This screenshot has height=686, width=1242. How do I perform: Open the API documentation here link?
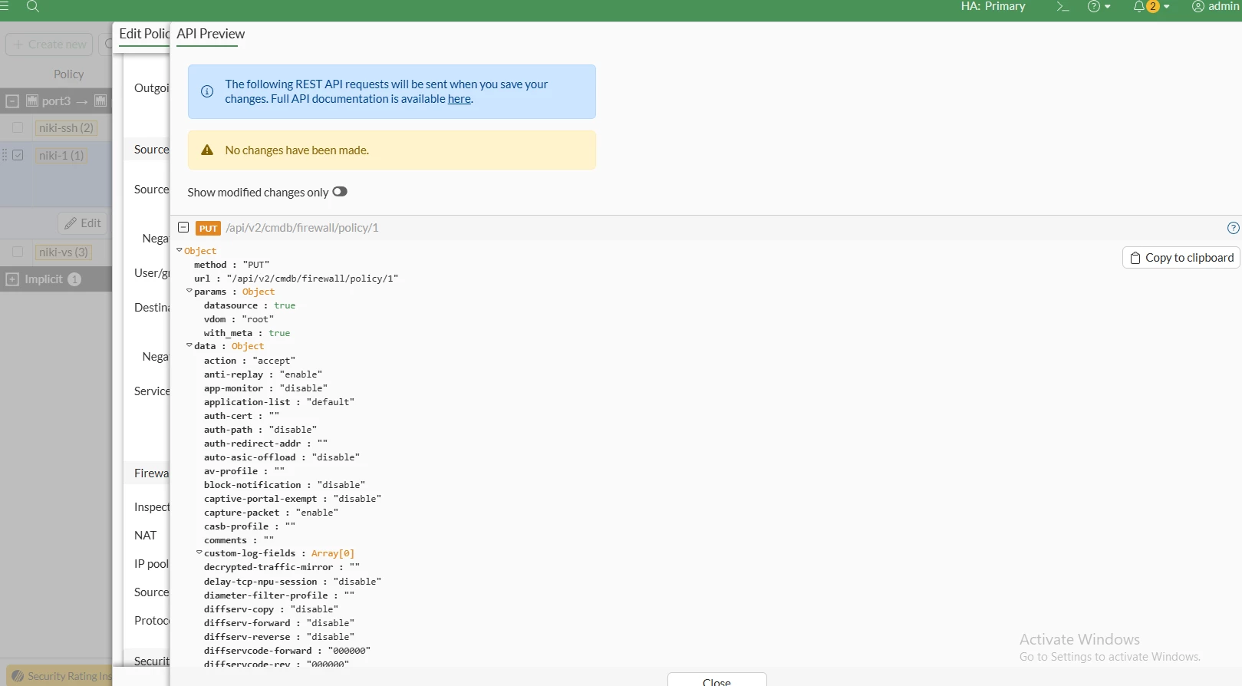pos(459,99)
